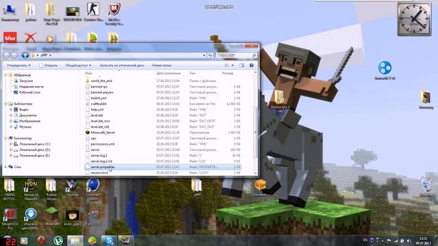Launch the Minecraft grass block shortcut
The width and height of the screenshot is (438, 246).
click(52, 217)
